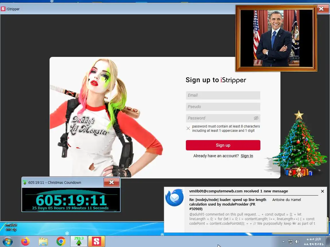The height and width of the screenshot is (247, 330).
Task: Toggle password visibility eye icon
Action: (x=256, y=118)
